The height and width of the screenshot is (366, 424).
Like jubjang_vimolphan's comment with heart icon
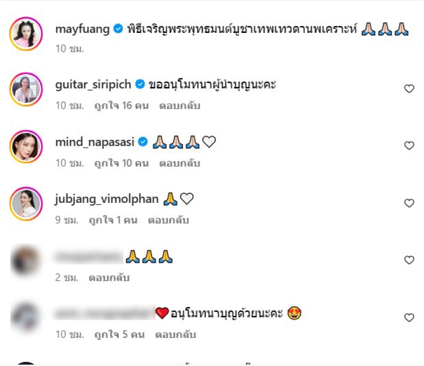click(x=409, y=203)
